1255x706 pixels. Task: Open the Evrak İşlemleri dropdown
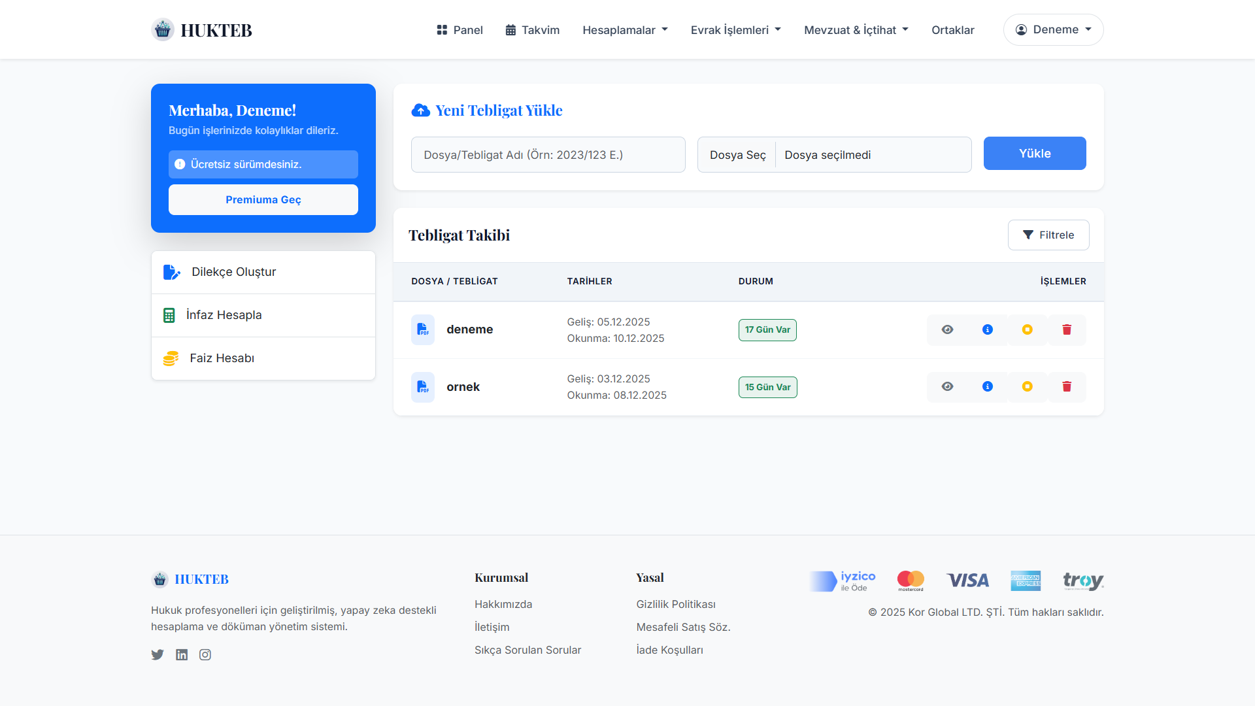click(x=735, y=29)
